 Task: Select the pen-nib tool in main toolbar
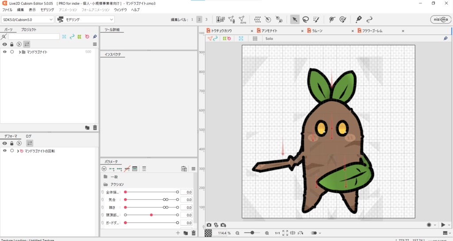coord(358,19)
